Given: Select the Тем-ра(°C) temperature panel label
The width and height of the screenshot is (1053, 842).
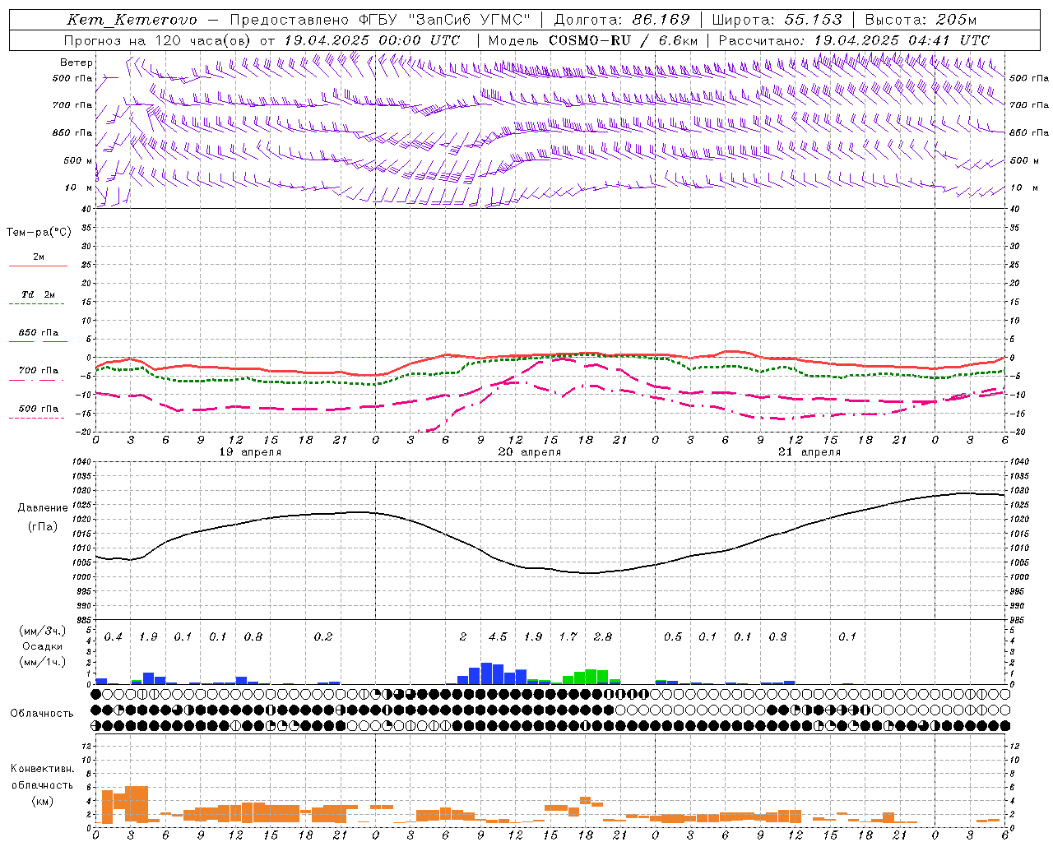Looking at the screenshot, I should click(39, 233).
